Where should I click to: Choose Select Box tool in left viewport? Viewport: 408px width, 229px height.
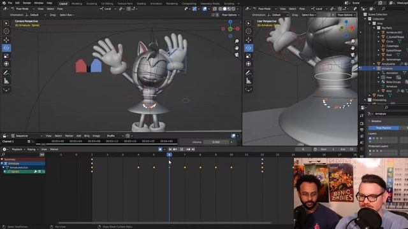(6, 23)
